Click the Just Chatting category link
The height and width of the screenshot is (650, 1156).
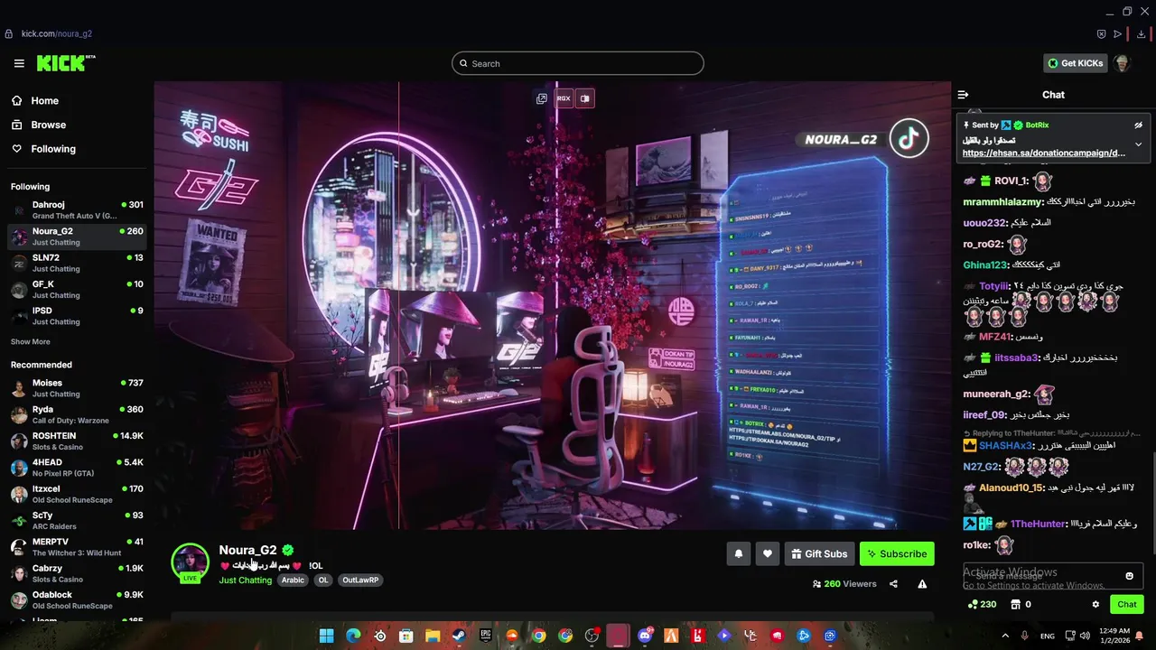point(246,580)
